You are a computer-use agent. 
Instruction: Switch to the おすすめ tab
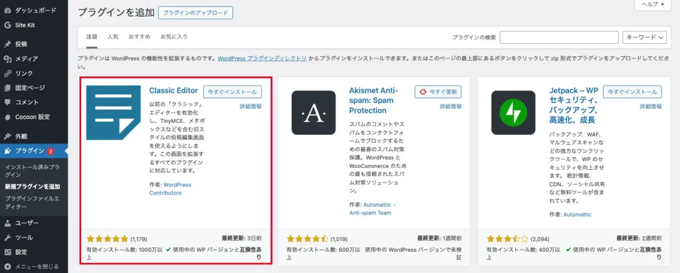click(x=139, y=37)
